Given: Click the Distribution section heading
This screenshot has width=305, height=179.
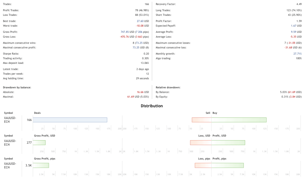Looking at the screenshot, I should click(x=152, y=106).
